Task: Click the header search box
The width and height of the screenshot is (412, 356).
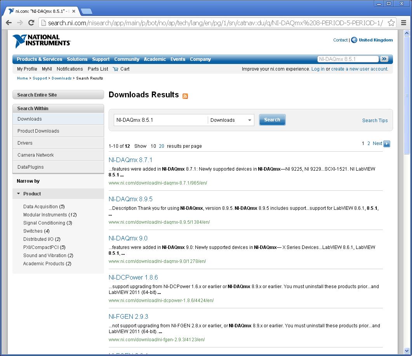Action: [x=348, y=59]
